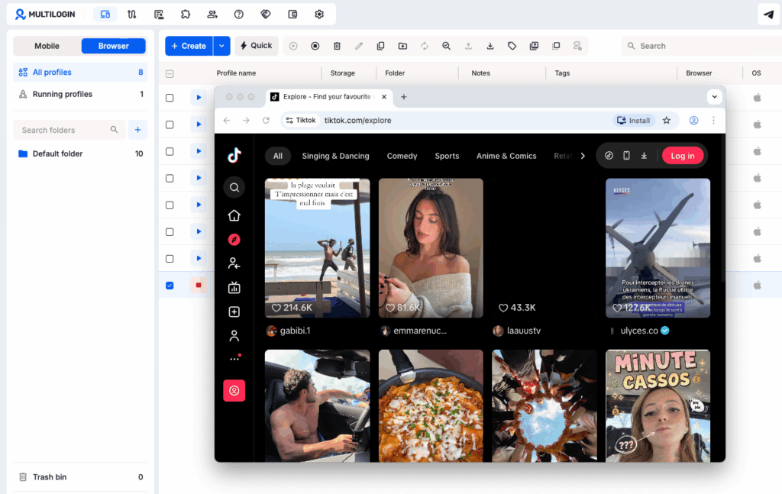Expand the dropdown arrow beside Create
This screenshot has height=494, width=782.
pyautogui.click(x=221, y=46)
